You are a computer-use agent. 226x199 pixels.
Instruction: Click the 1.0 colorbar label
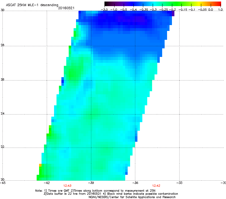pyautogui.click(x=221, y=10)
